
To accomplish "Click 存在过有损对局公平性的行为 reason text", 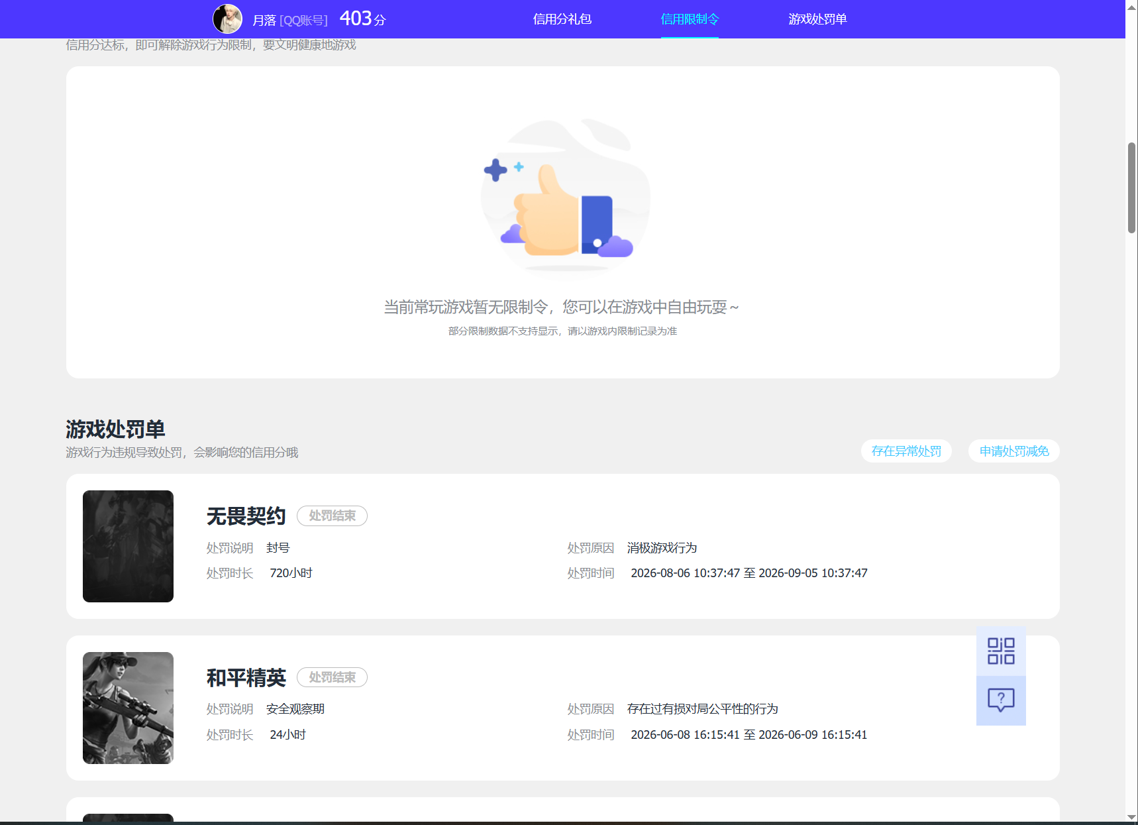I will [702, 709].
